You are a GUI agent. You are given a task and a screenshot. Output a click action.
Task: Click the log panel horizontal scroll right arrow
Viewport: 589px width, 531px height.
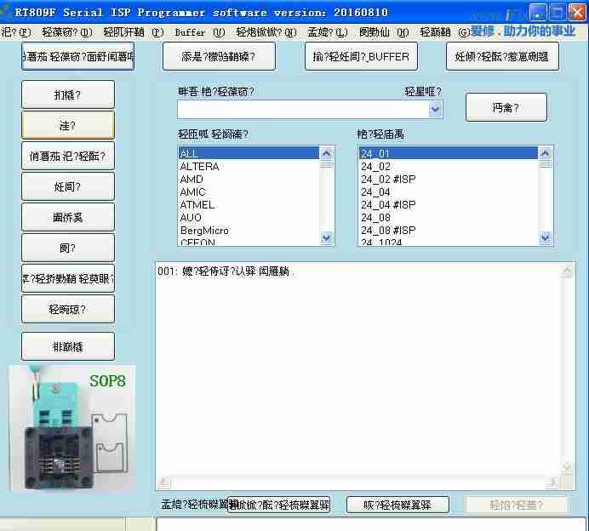pos(553,482)
